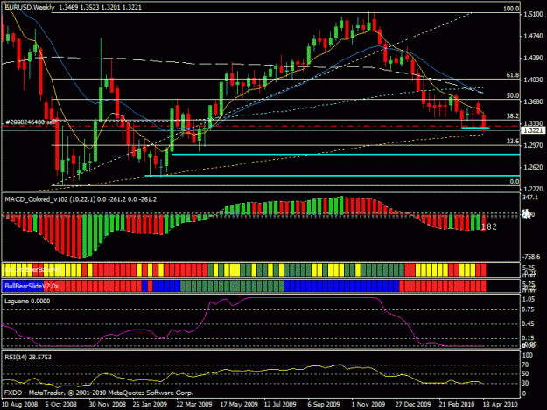Click the 1.4030 price axis label
Screen dimensions: 547x410
pos(533,80)
